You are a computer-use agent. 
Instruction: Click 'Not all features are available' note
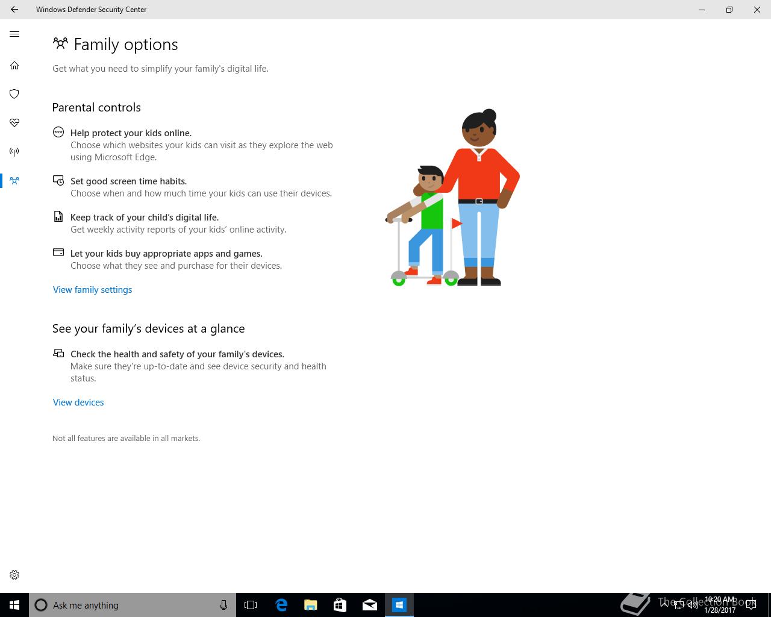click(126, 439)
